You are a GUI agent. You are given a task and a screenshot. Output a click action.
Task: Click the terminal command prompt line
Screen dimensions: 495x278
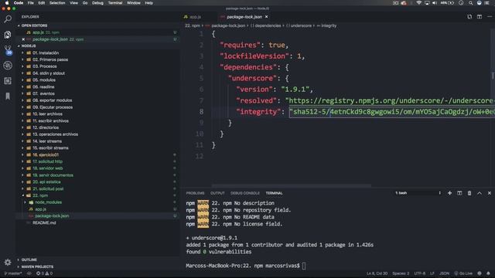coord(246,266)
